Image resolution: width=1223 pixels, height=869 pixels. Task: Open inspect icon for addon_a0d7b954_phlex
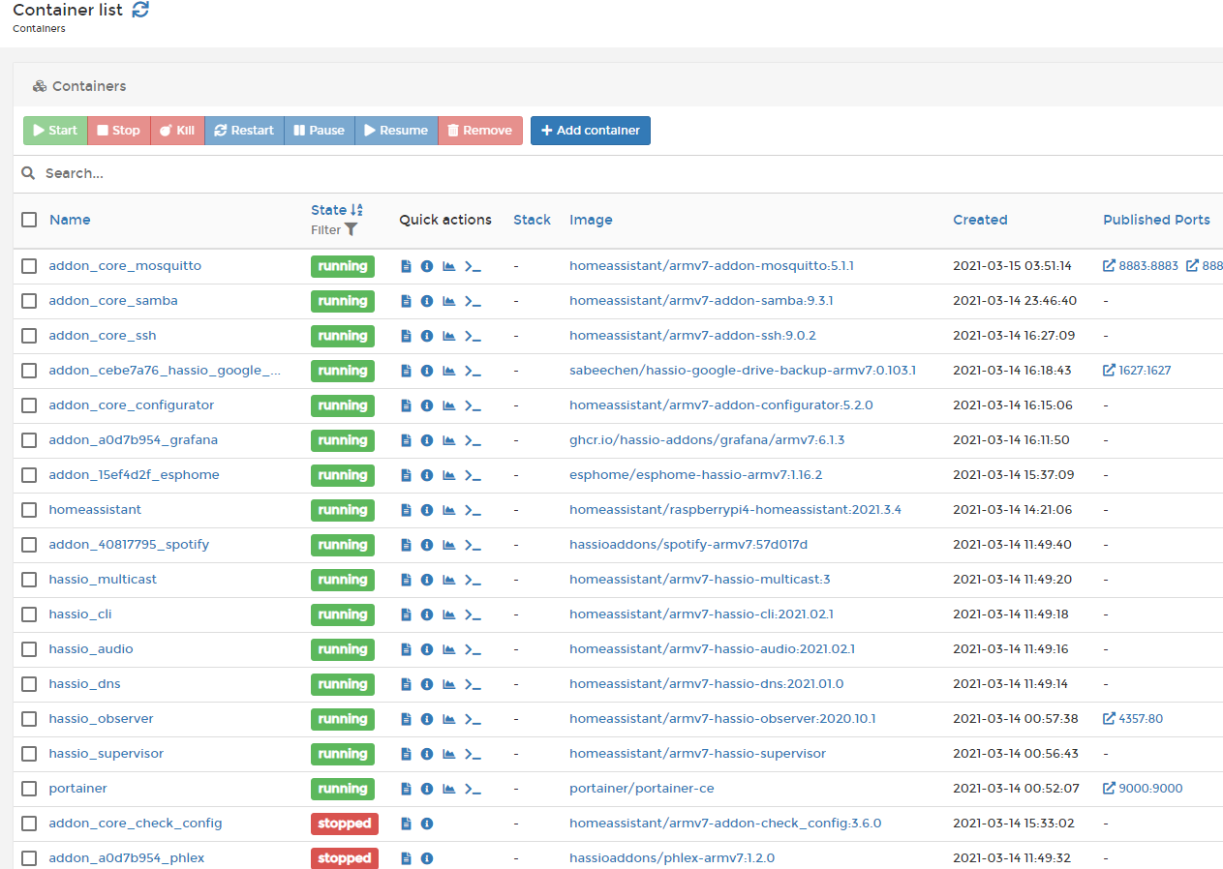pos(427,858)
